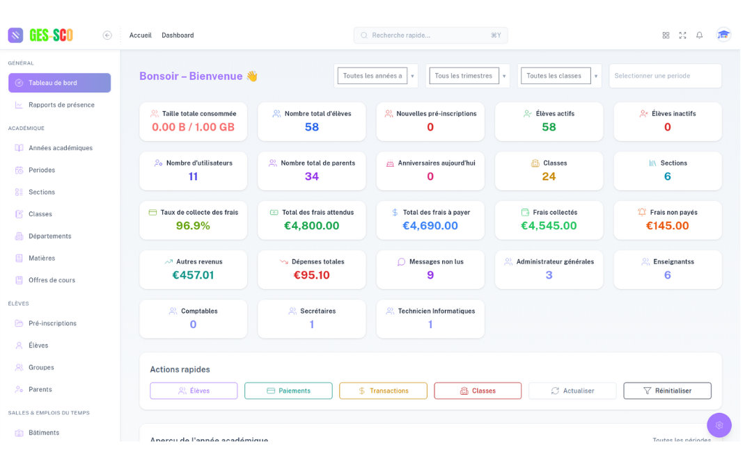Image resolution: width=745 pixels, height=465 pixels.
Task: Click the Actualiser refresh button
Action: pos(572,391)
